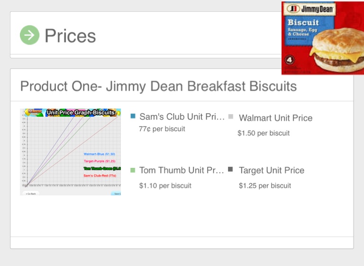364x266 pixels.
Task: Click the light gray Walmart legend square
Action: coord(231,116)
